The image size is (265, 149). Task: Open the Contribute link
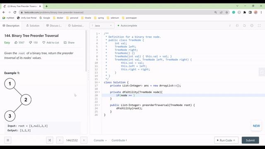click(119, 140)
